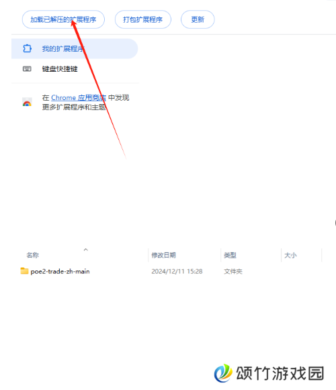Select the puzzle-piece extensions icon in sidebar

(27, 48)
